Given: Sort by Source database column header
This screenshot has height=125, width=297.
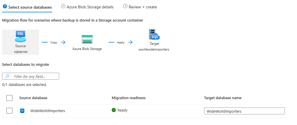Looking at the screenshot, I should pyautogui.click(x=33, y=98).
